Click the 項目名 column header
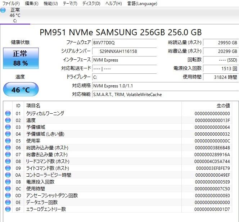This screenshot has width=239, height=222. click(x=103, y=105)
